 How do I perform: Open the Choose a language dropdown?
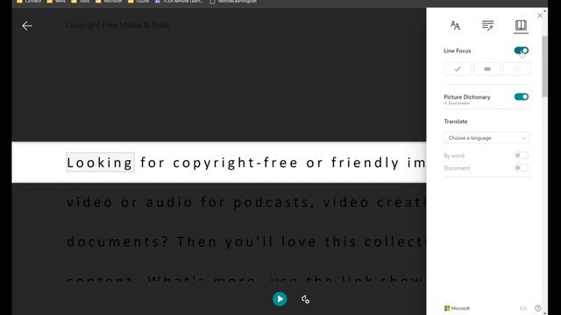487,138
